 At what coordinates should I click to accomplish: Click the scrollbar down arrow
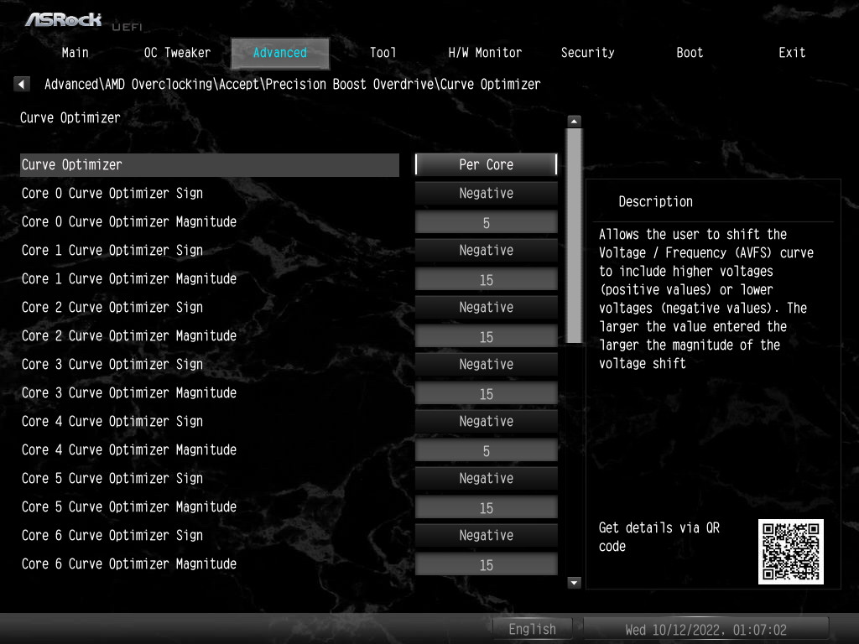(574, 583)
